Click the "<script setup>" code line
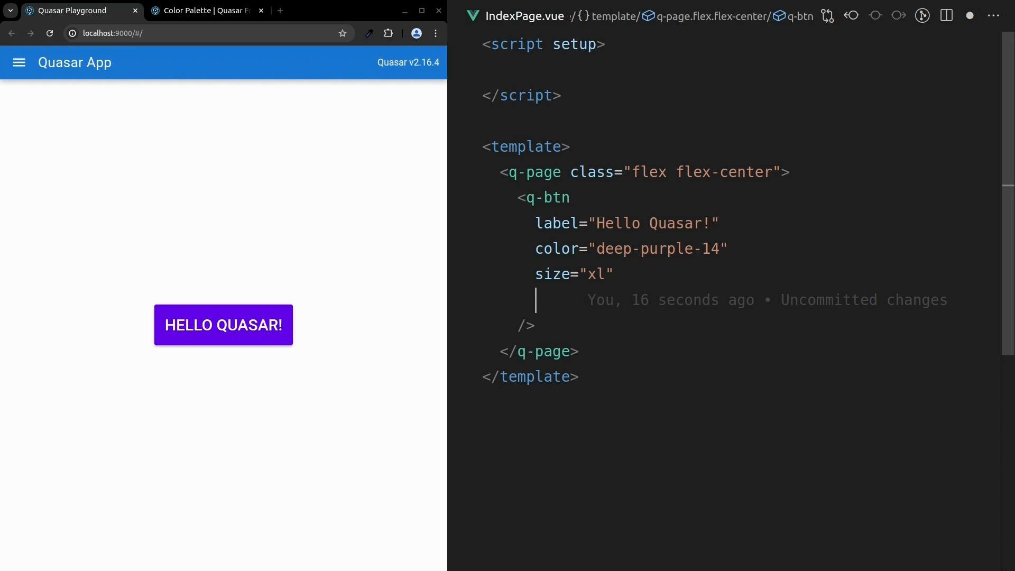 [x=543, y=44]
